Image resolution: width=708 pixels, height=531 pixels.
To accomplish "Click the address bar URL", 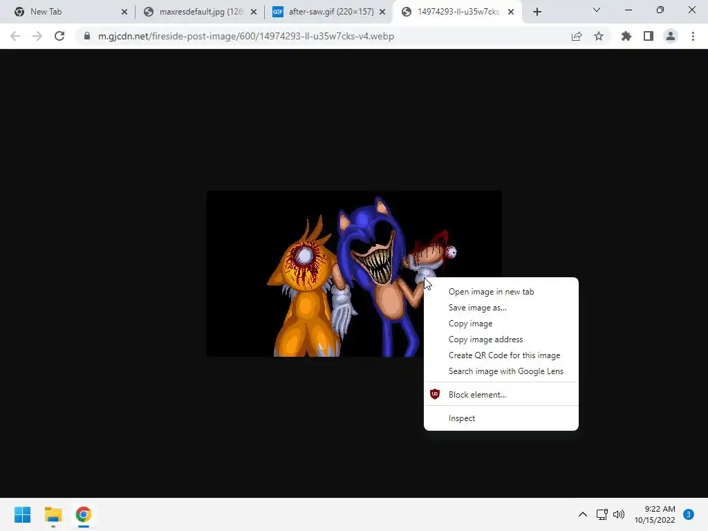I will coord(246,36).
